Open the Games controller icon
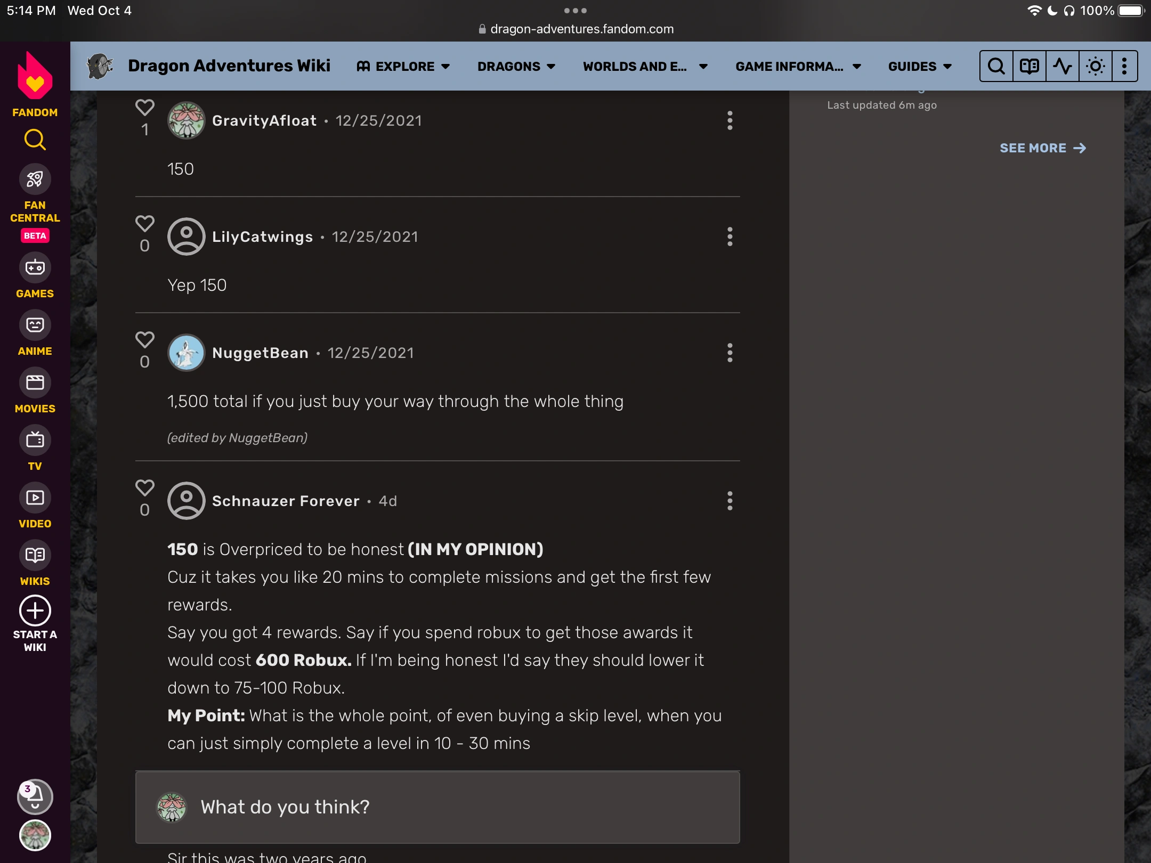This screenshot has height=863, width=1151. pos(35,267)
